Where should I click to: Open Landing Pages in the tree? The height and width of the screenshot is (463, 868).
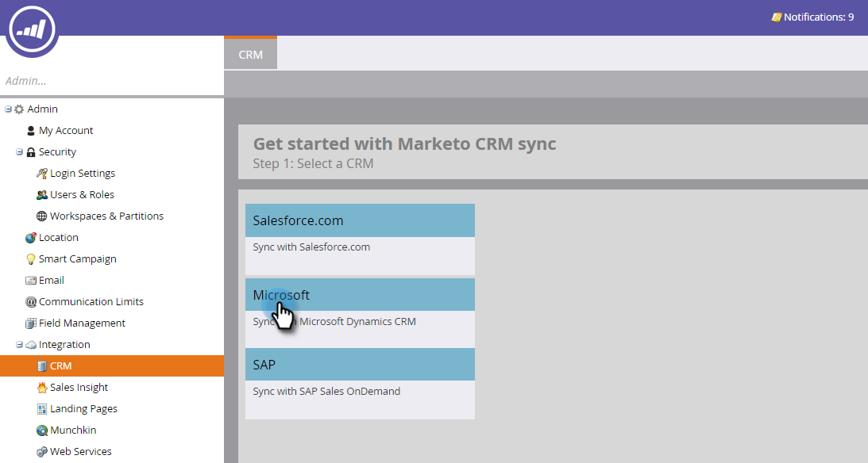click(83, 409)
